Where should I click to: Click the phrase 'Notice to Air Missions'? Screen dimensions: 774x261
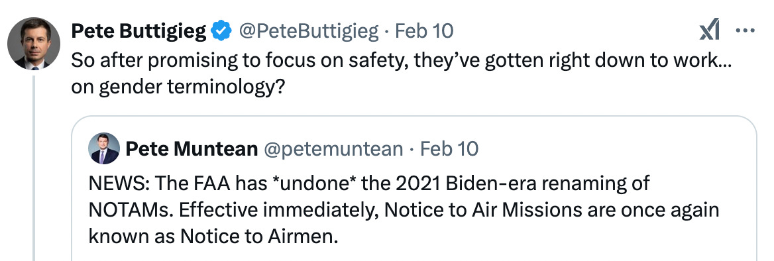tap(483, 210)
